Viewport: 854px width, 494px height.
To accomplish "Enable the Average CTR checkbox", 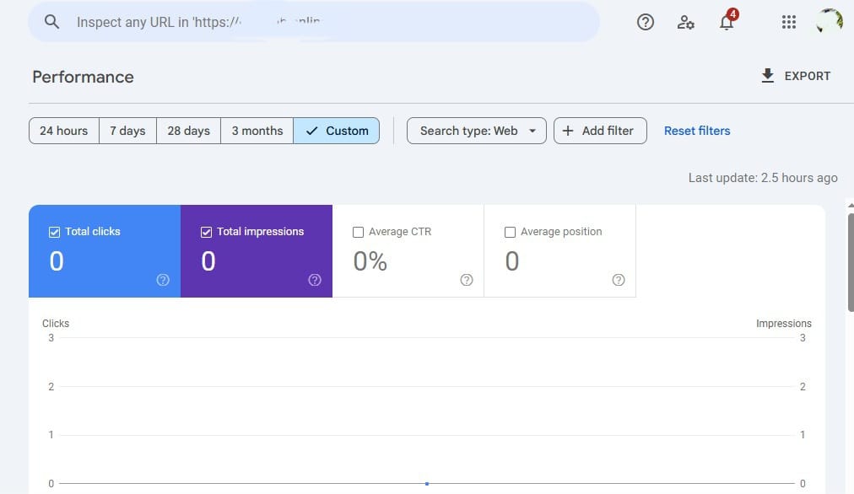I will 359,232.
